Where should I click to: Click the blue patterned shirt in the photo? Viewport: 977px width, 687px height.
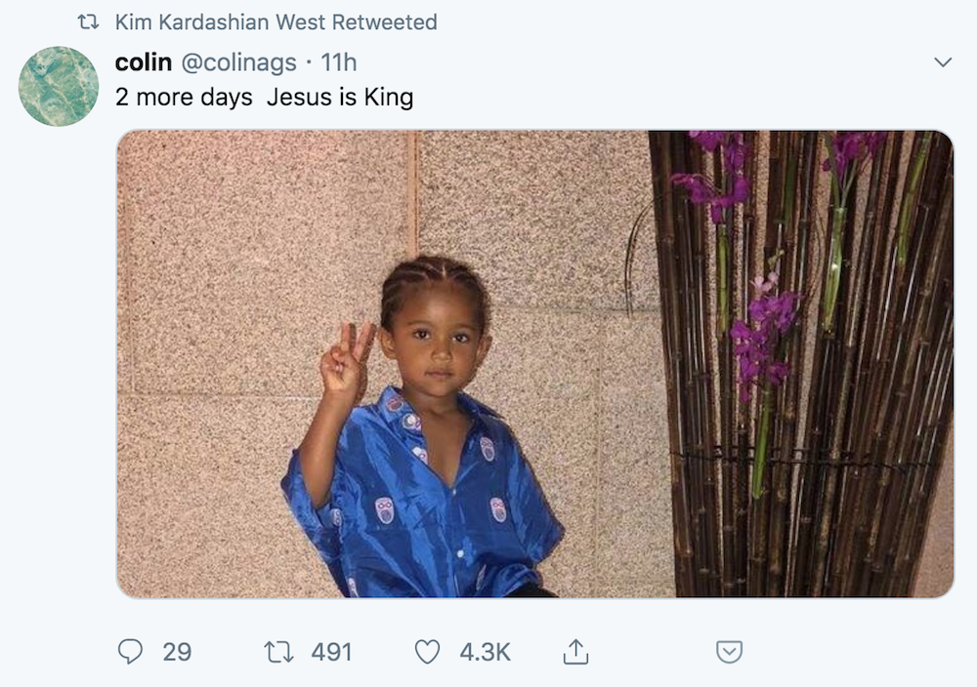[x=430, y=507]
